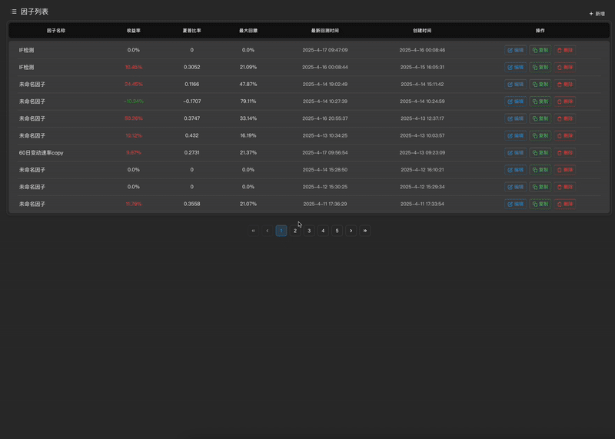
Task: Click the 收益率 column header
Action: click(133, 31)
